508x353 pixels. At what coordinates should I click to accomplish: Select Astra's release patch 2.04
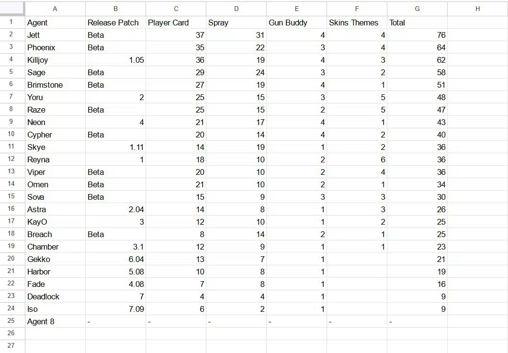point(116,209)
